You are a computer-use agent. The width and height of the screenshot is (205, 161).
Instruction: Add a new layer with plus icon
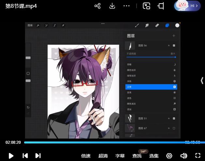(x=174, y=36)
